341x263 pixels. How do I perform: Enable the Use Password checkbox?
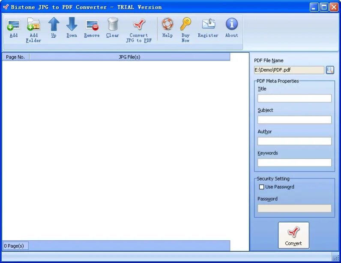click(x=261, y=187)
